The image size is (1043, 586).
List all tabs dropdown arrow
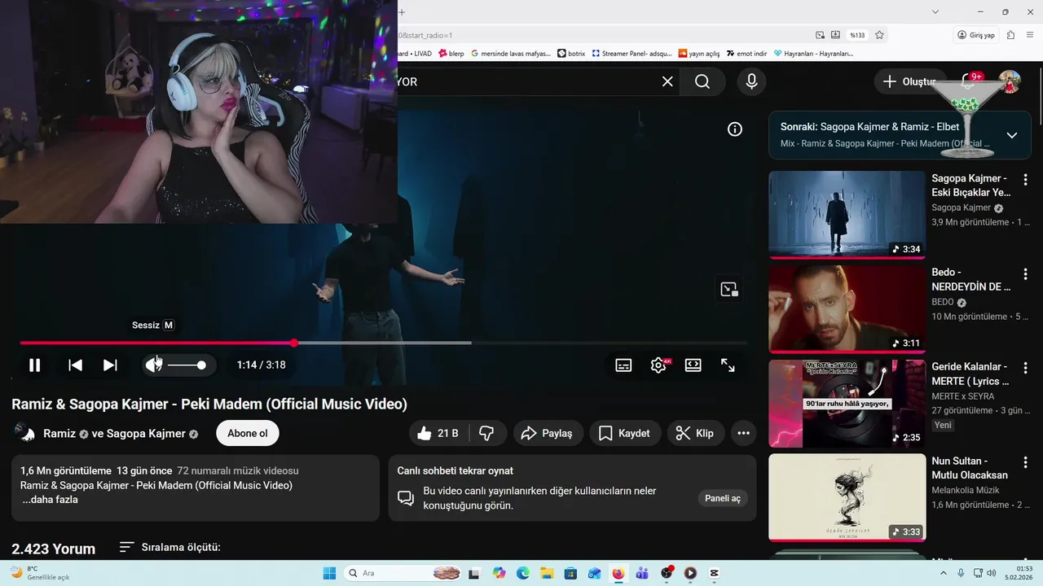point(935,11)
